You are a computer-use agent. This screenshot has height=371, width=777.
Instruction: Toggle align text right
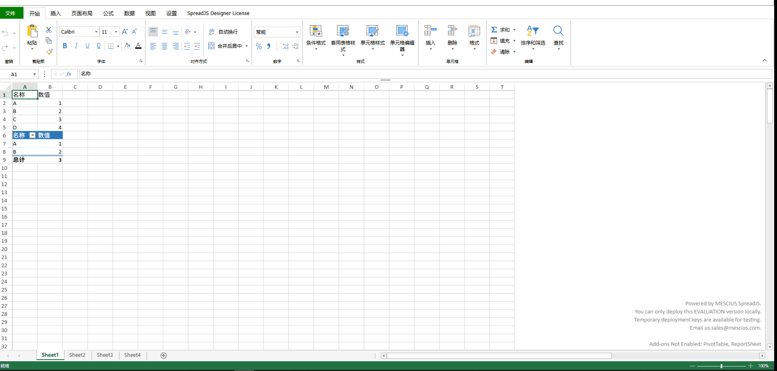pyautogui.click(x=176, y=46)
